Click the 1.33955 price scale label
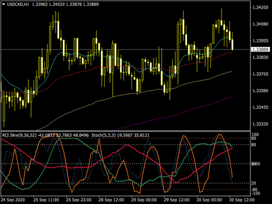This screenshot has height=204, width=272. pyautogui.click(x=261, y=41)
